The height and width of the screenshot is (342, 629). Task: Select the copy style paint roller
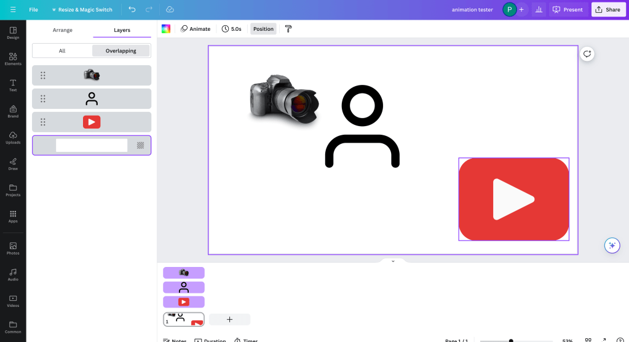[288, 29]
